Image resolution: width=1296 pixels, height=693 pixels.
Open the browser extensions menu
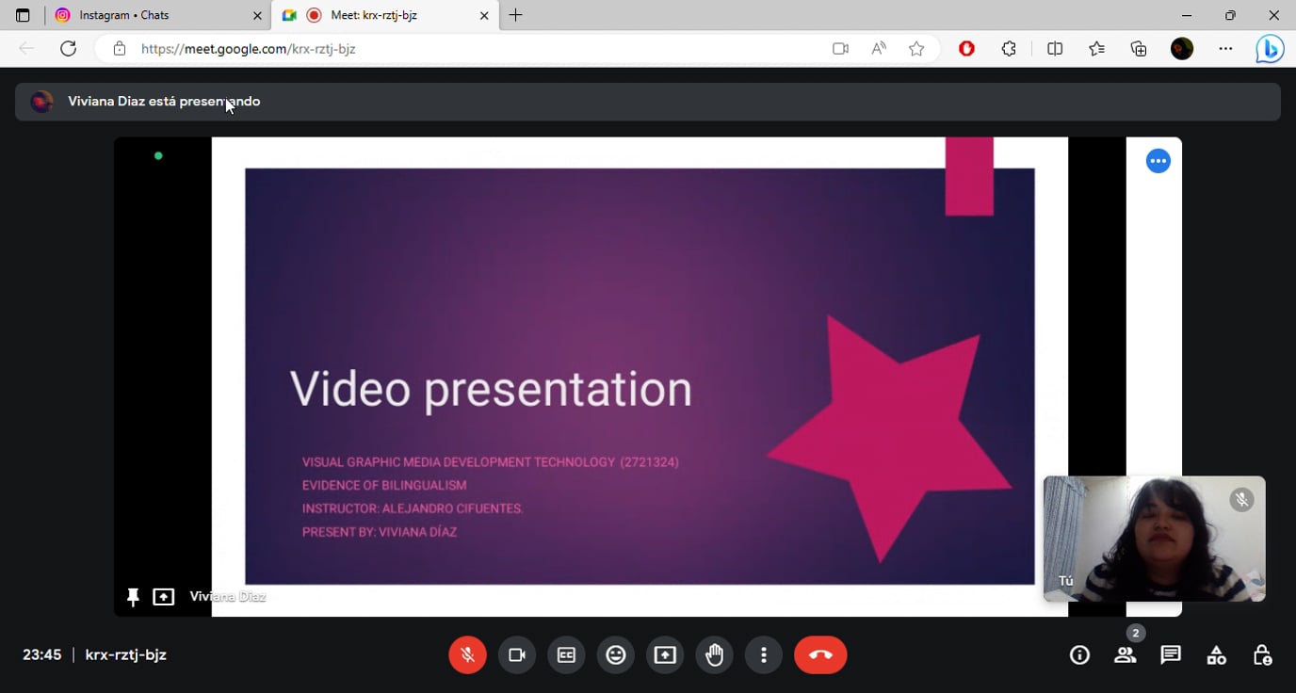(1009, 49)
